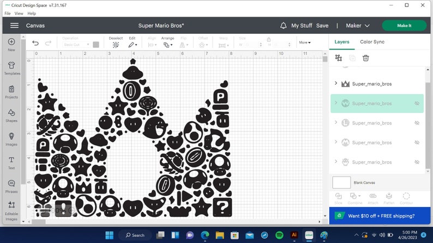The height and width of the screenshot is (243, 433).
Task: Click the Windows taskbar Search box
Action: (x=135, y=235)
